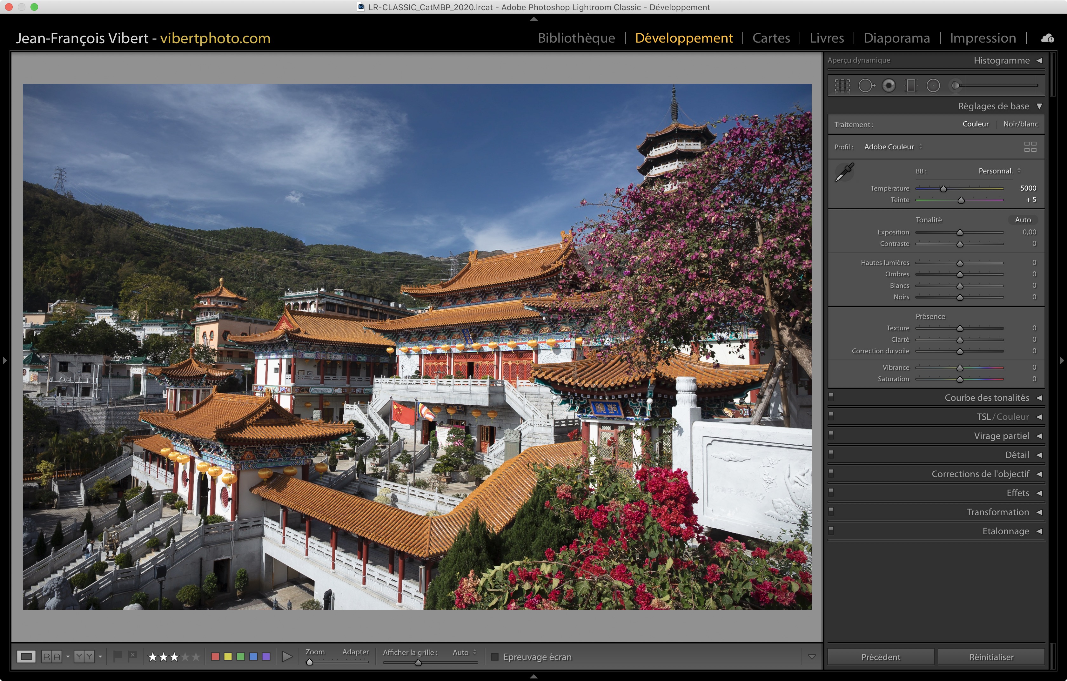Switch treatment to Noir/blanc
Image resolution: width=1067 pixels, height=681 pixels.
[x=1020, y=124]
